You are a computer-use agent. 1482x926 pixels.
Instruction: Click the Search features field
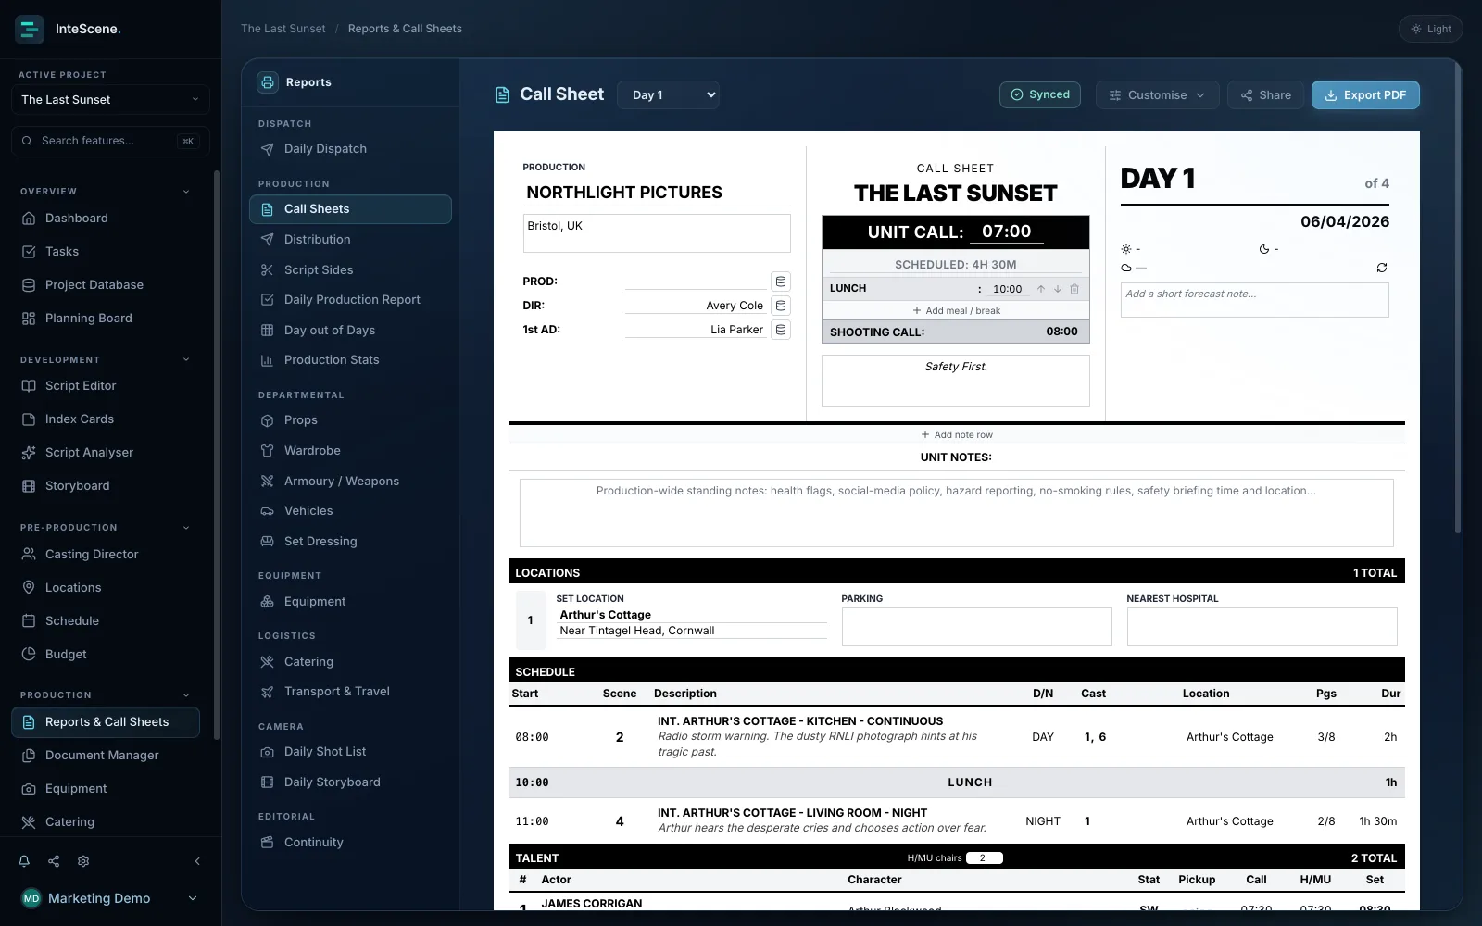pos(110,141)
